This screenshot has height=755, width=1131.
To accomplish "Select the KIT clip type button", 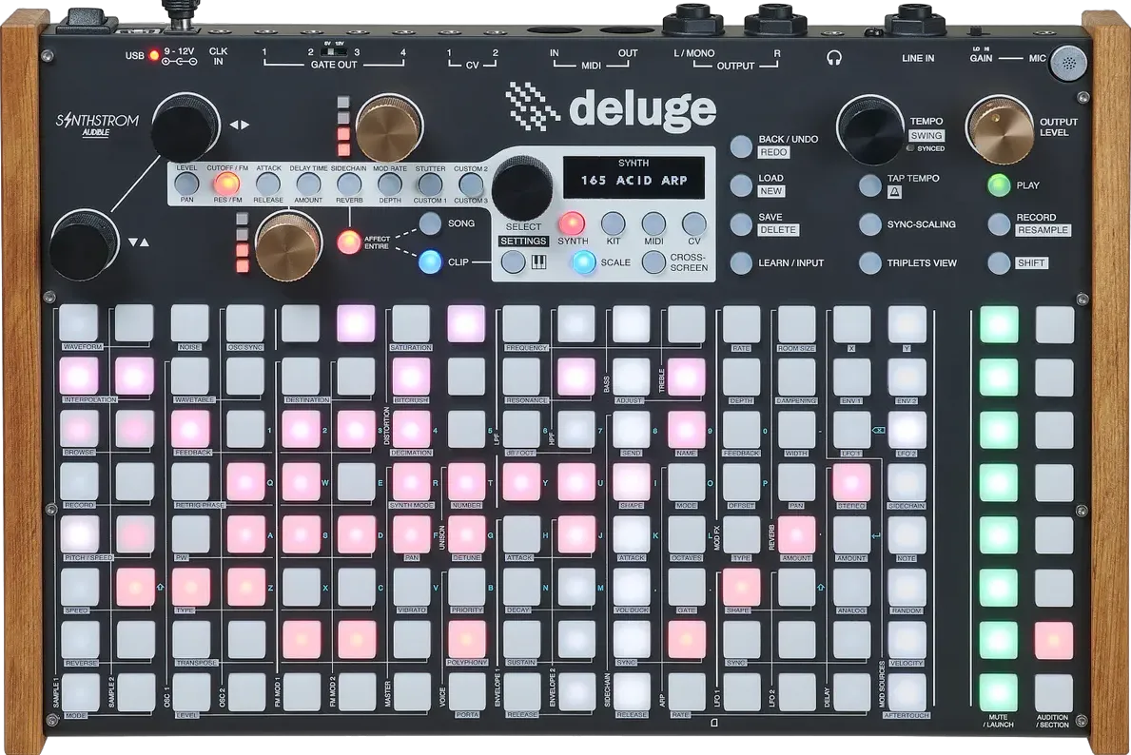I will 614,223.
